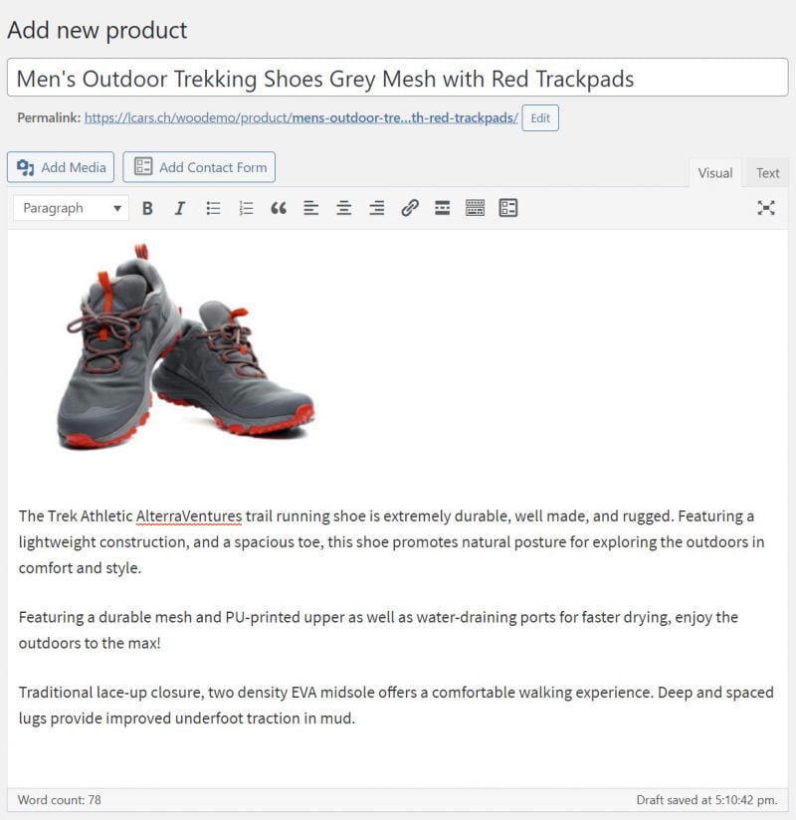The image size is (796, 820).
Task: Apply bold formatting to text
Action: (x=147, y=208)
